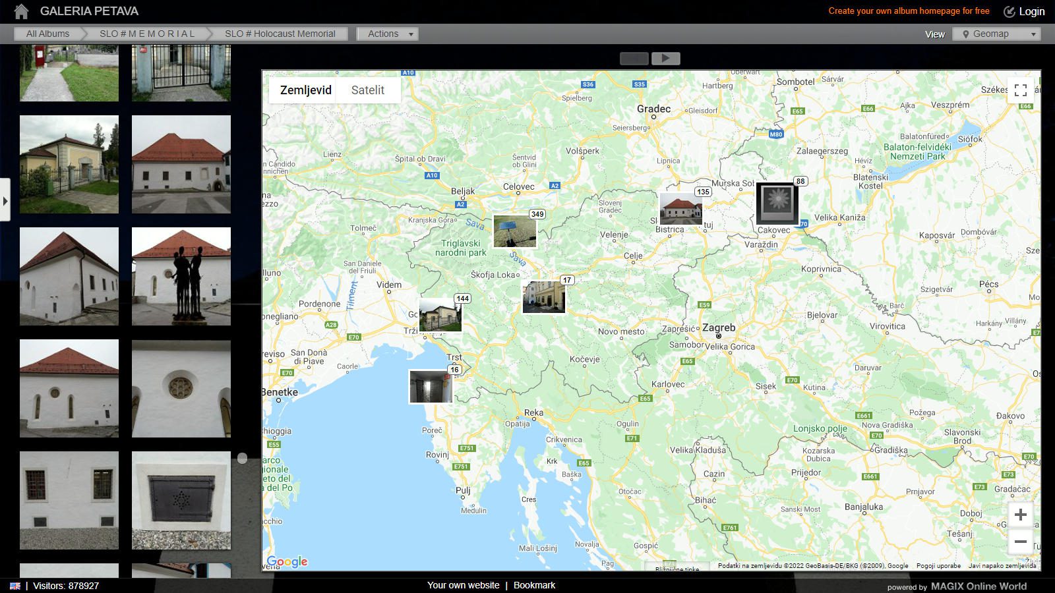Open thumbnail of iron door with star
This screenshot has width=1055, height=593.
[181, 501]
